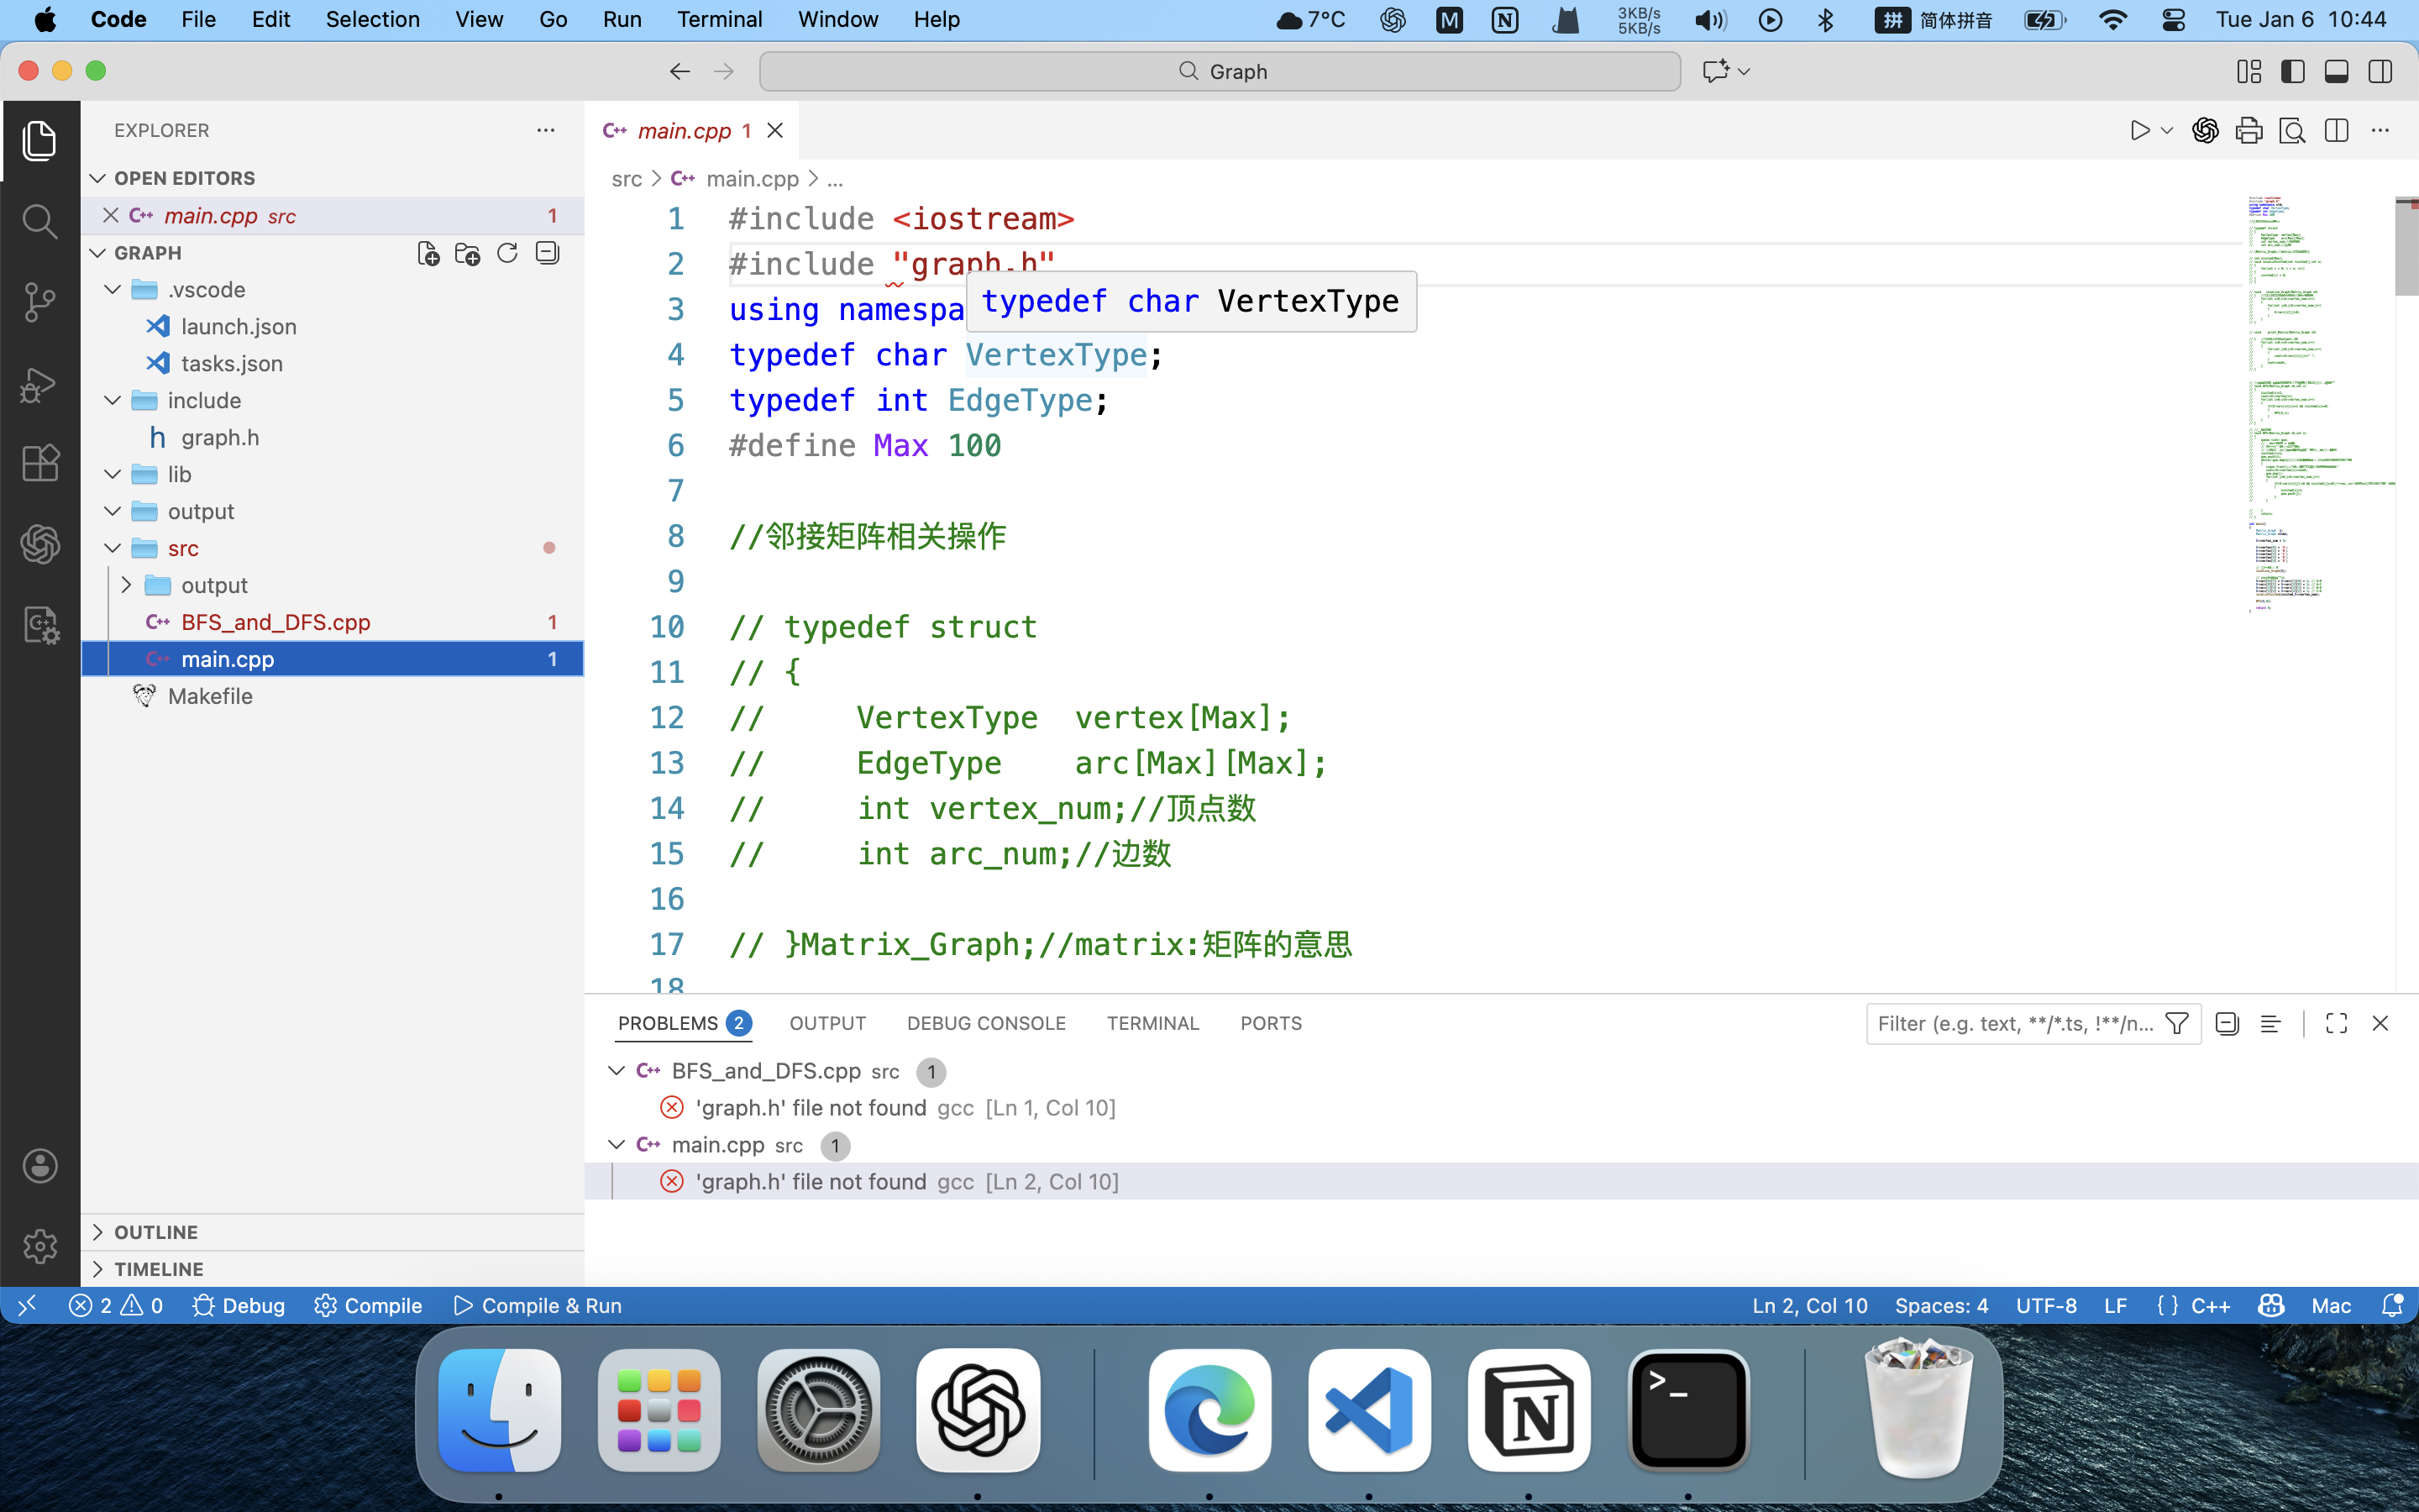Click the Debug status bar button
Viewport: 2419px width, 1512px height.
click(x=239, y=1306)
